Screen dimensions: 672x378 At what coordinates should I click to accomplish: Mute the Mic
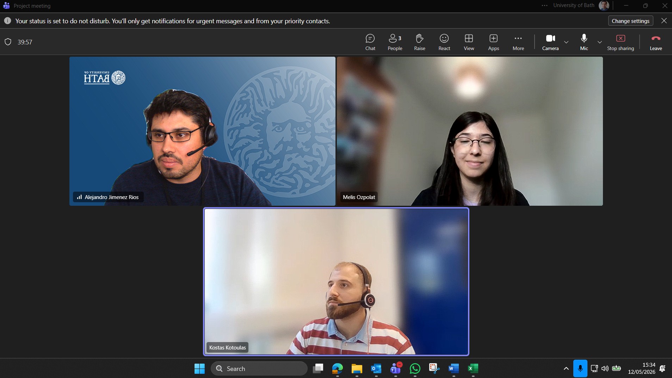(584, 42)
